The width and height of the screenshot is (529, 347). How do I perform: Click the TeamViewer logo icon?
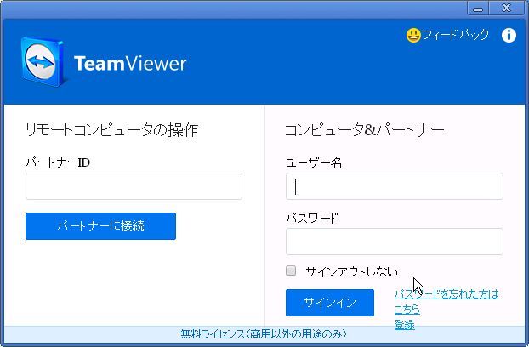tap(43, 62)
